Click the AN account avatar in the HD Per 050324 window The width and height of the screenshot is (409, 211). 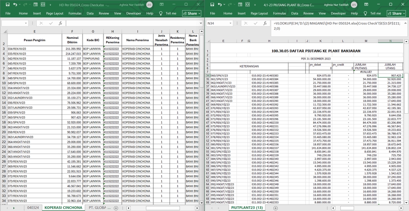[x=150, y=5]
